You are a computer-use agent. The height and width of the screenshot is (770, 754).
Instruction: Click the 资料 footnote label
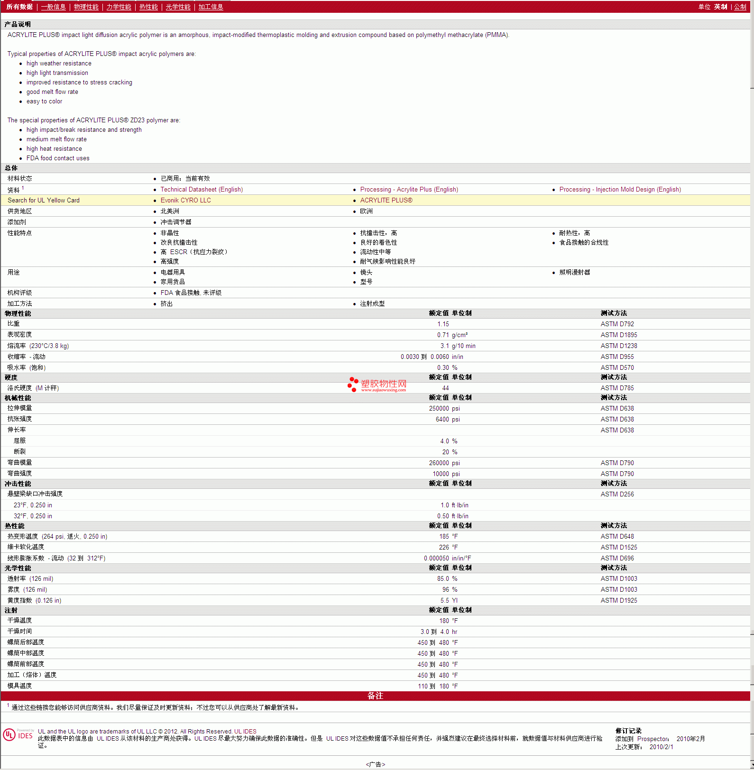pos(16,189)
